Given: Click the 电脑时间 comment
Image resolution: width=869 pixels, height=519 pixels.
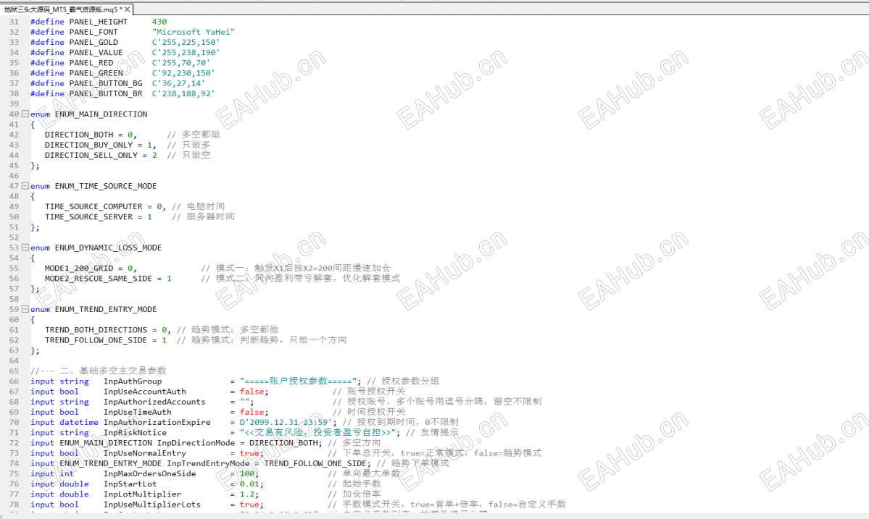Looking at the screenshot, I should tap(206, 206).
